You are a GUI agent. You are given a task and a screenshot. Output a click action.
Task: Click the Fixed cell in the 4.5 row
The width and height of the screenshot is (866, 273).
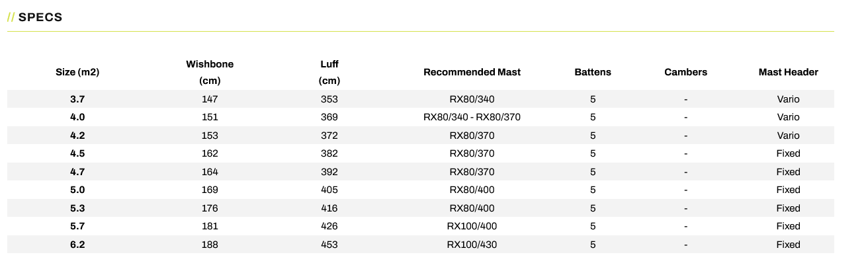click(x=788, y=153)
